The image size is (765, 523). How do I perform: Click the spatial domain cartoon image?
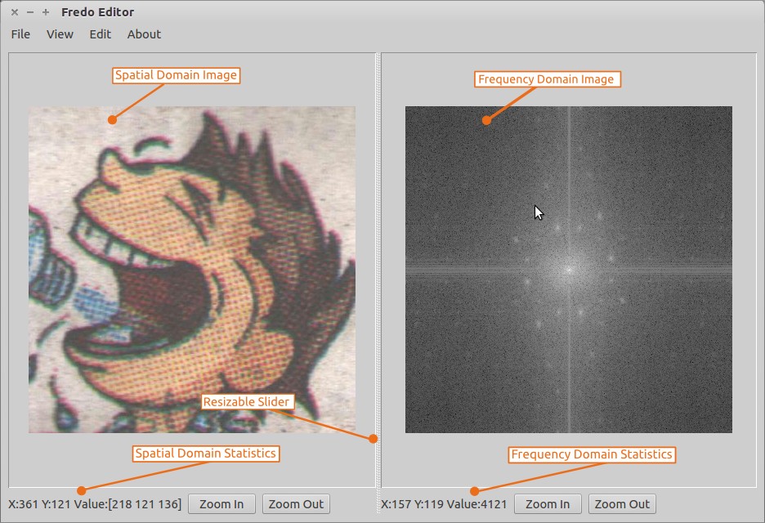click(192, 270)
